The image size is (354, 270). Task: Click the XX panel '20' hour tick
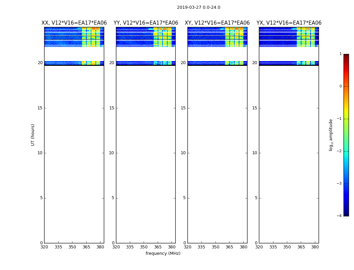[x=40, y=63]
